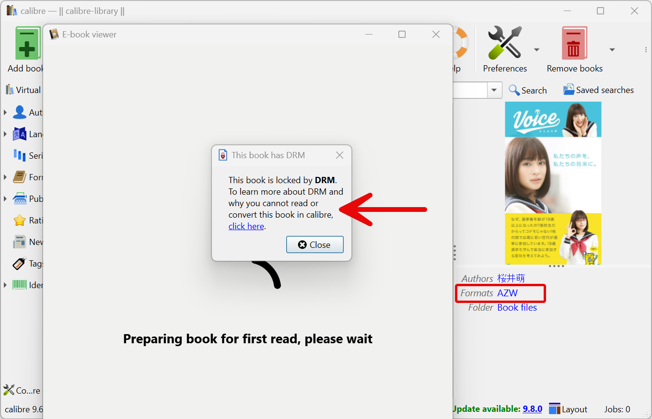Close the DRM warning with Close button
This screenshot has width=652, height=419.
coord(315,244)
